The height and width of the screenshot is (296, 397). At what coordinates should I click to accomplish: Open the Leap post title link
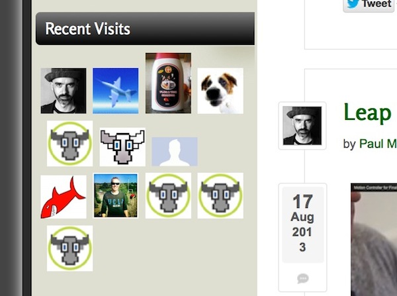pos(368,113)
